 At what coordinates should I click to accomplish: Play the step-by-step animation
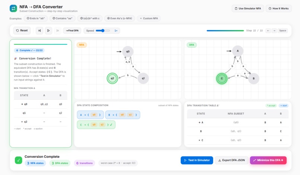[x=48, y=31]
